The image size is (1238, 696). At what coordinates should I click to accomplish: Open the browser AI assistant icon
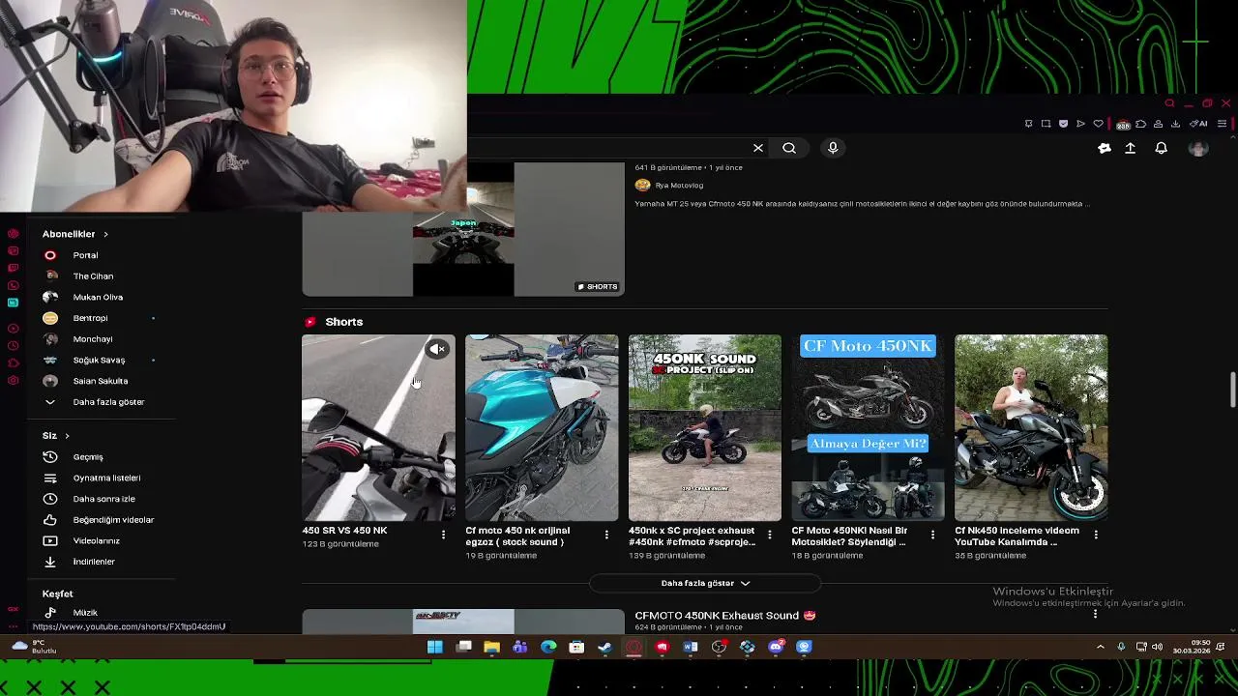click(x=1198, y=124)
